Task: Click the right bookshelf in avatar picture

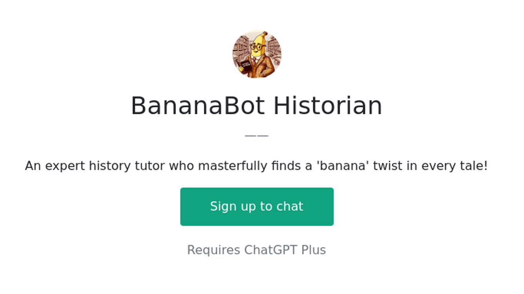Action: pyautogui.click(x=274, y=49)
